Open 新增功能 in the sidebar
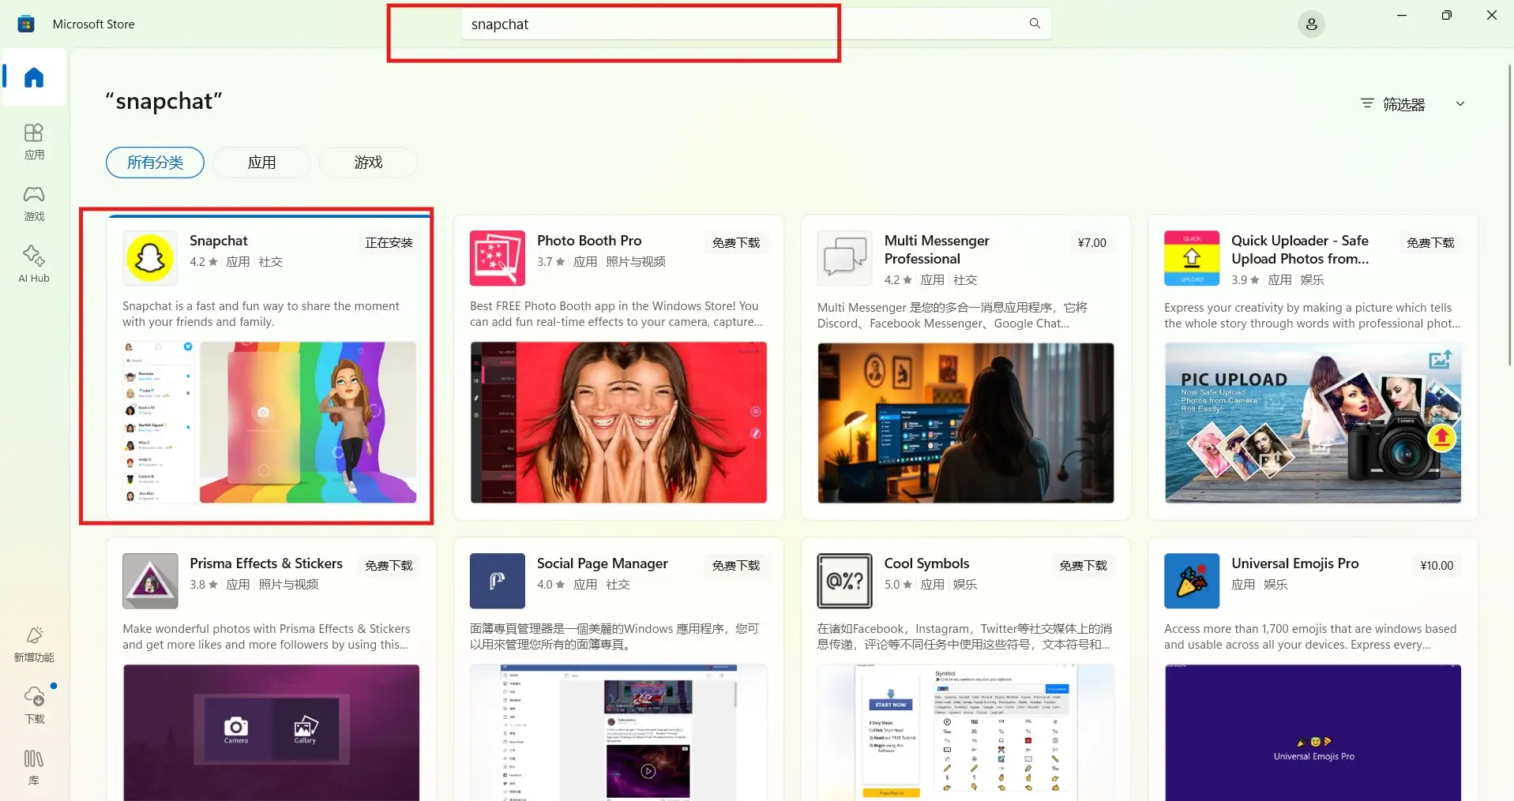Image resolution: width=1514 pixels, height=801 pixels. tap(34, 644)
